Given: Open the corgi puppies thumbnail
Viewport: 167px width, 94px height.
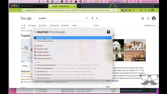Looking at the screenshot, I should click(x=135, y=44).
